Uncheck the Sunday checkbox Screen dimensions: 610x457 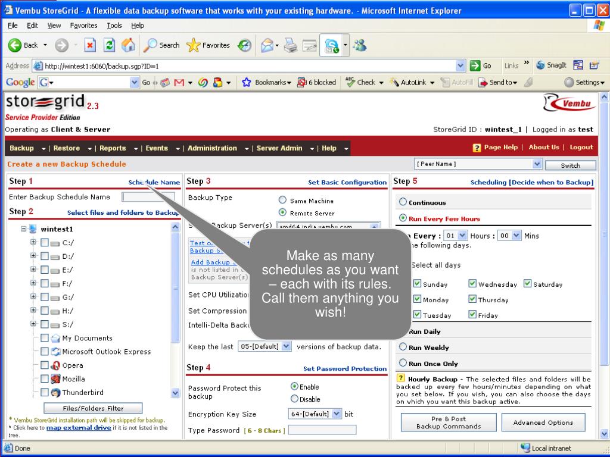pyautogui.click(x=418, y=283)
